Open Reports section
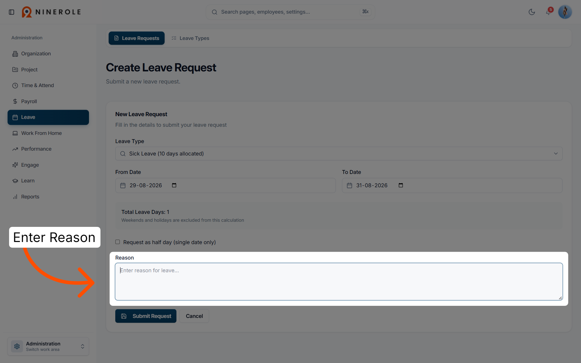 click(48, 197)
